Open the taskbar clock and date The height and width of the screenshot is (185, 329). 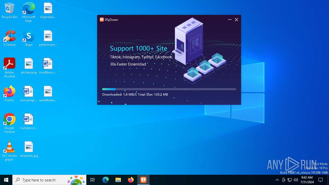click(307, 180)
